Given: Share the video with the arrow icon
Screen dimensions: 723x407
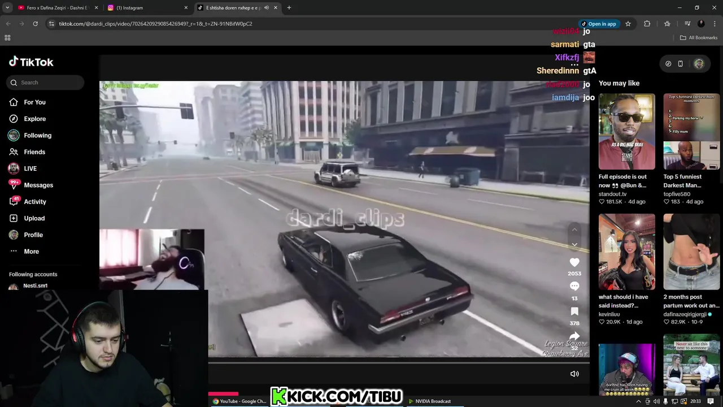Looking at the screenshot, I should [574, 336].
